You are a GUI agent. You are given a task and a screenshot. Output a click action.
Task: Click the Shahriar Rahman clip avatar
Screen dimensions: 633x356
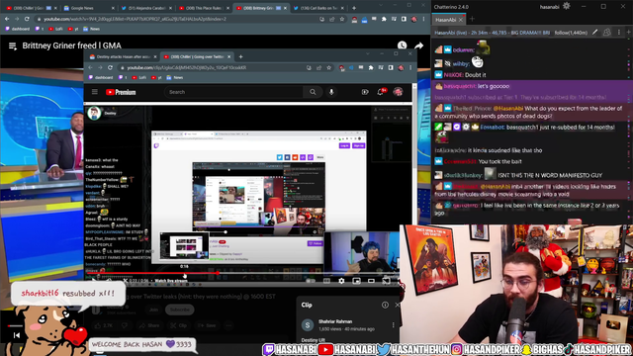308,325
